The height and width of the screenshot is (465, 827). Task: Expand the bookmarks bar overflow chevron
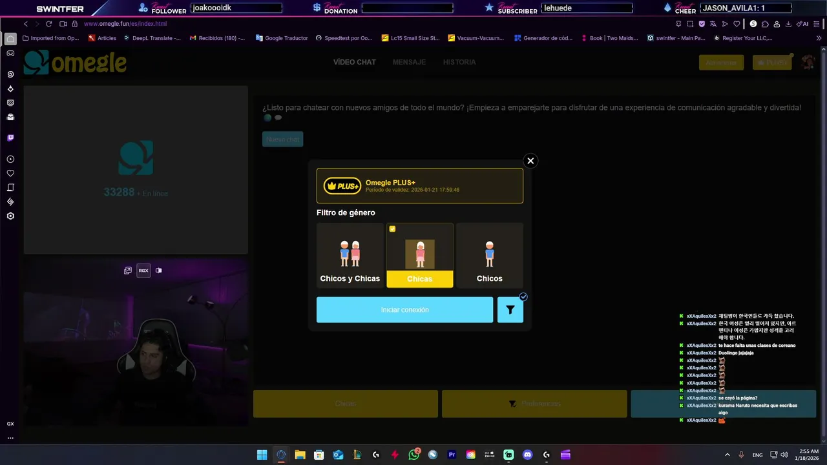819,38
